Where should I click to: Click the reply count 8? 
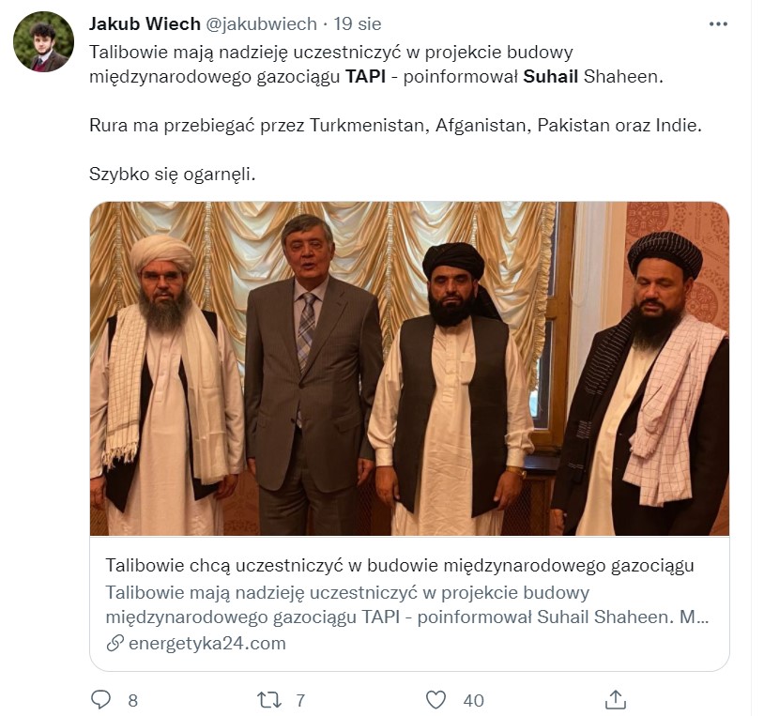tap(132, 700)
